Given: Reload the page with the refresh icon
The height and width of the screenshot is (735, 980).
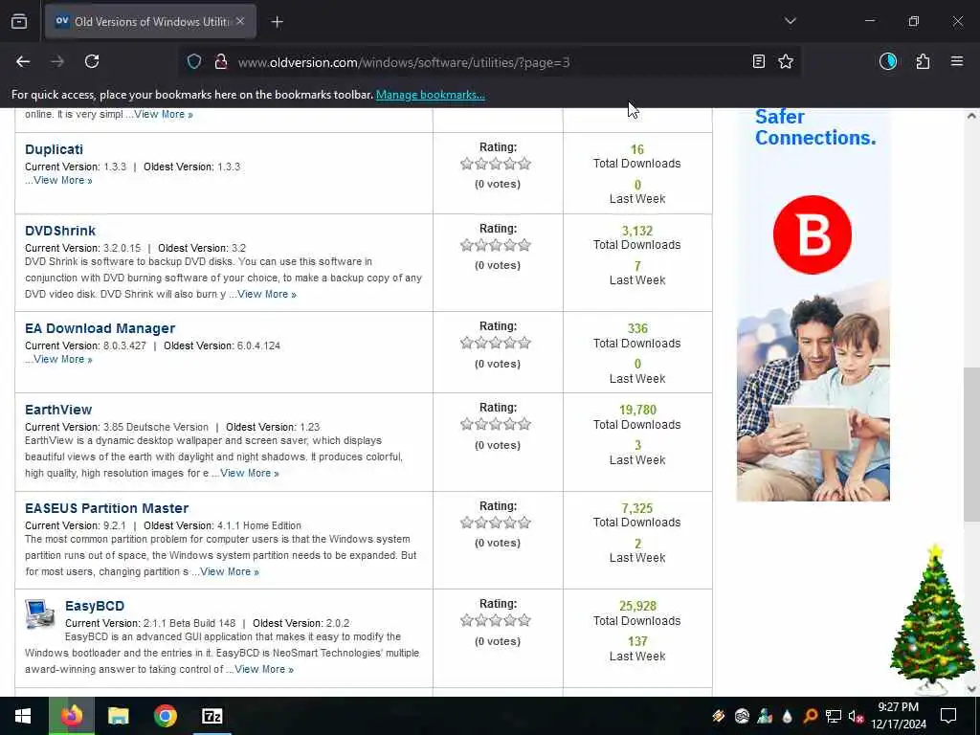Looking at the screenshot, I should pos(92,61).
